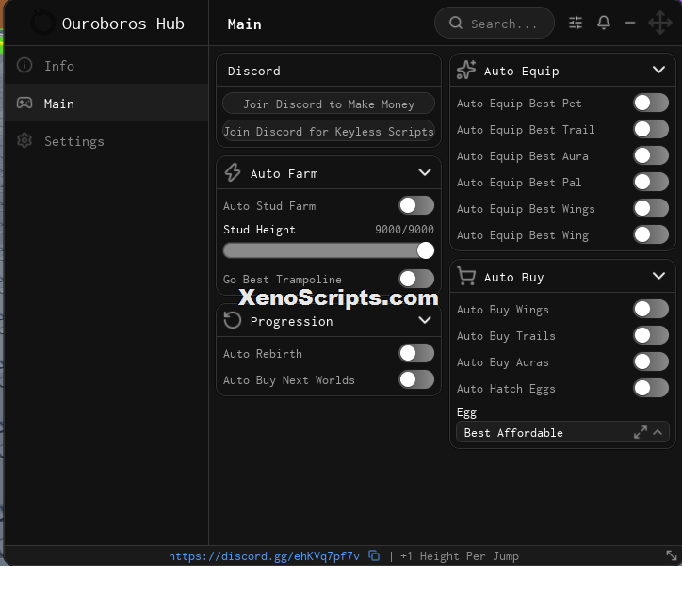Viewport: 682px width, 594px height.
Task: Click the Egg label above dropdown
Action: click(466, 412)
